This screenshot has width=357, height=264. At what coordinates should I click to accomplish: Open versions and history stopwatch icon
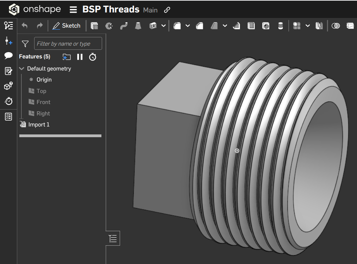tap(8, 101)
